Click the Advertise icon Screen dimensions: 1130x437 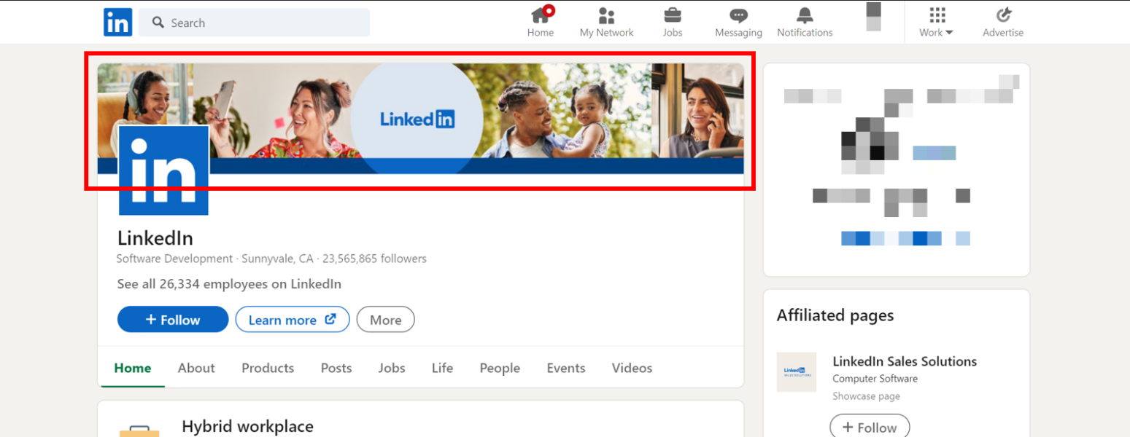(1003, 16)
